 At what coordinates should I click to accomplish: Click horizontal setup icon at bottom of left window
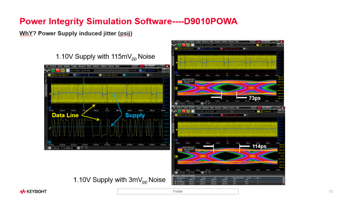point(49,148)
